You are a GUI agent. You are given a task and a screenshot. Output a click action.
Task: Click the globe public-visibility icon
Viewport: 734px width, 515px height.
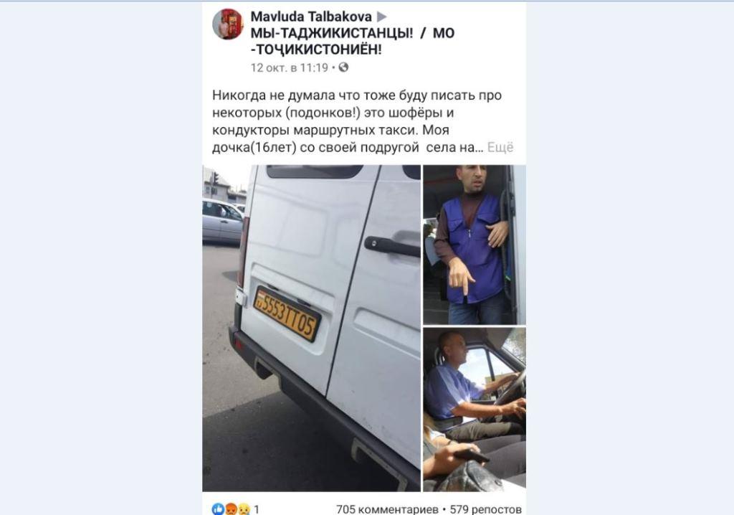(x=343, y=67)
